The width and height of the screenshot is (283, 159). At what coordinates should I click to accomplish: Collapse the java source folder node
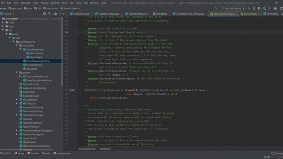point(10,38)
